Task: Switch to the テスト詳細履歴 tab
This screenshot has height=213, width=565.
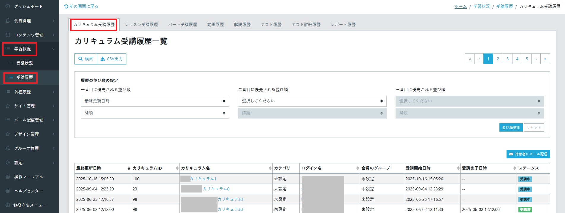Action: [x=306, y=25]
